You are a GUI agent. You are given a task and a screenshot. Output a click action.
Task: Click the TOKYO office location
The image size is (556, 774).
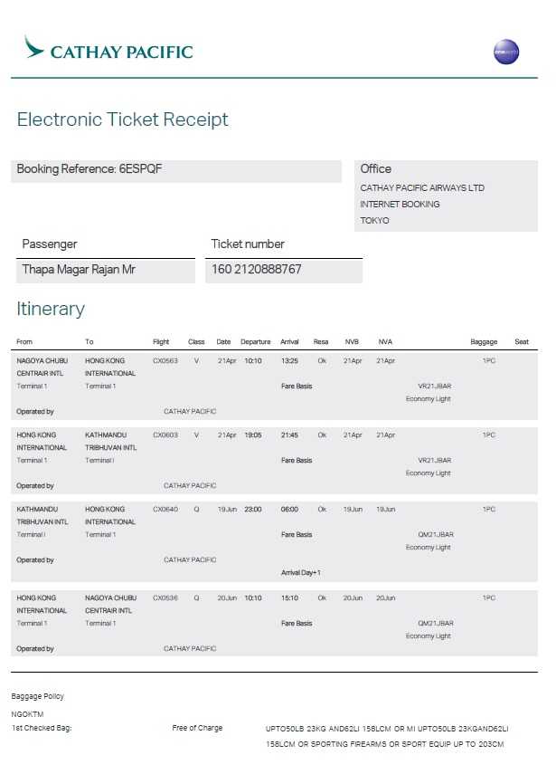tap(374, 221)
